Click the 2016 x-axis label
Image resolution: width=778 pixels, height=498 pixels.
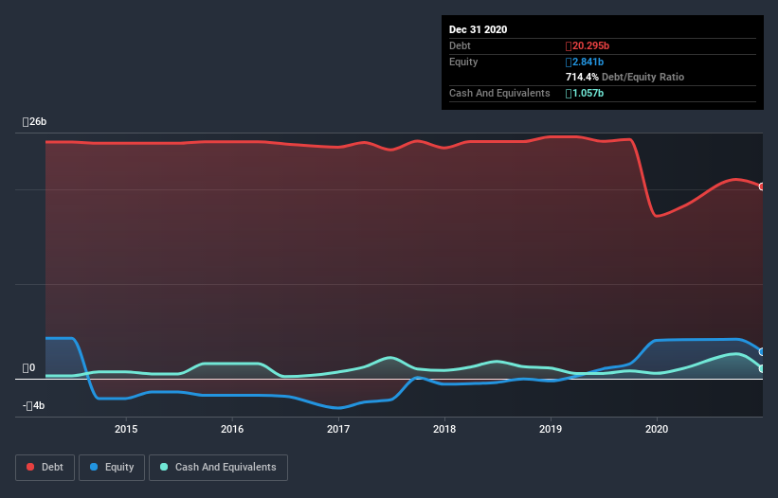coord(232,429)
